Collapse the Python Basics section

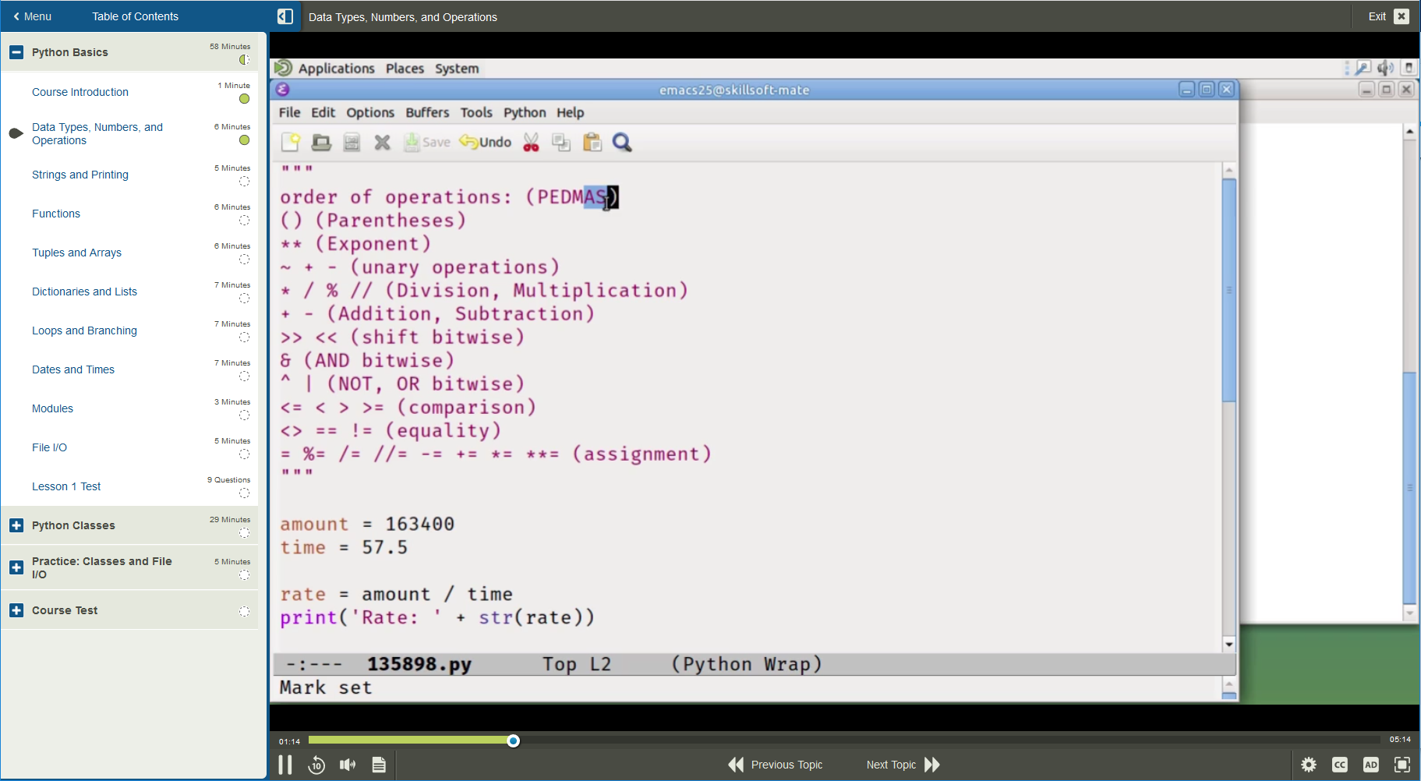(16, 51)
